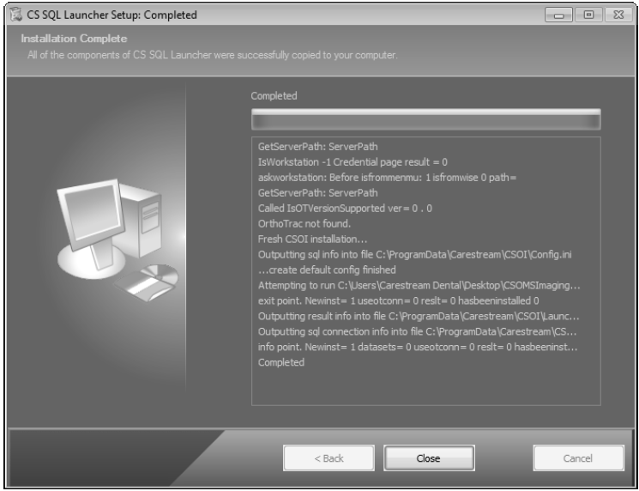
Task: Click the installer icon in title bar
Action: pyautogui.click(x=16, y=15)
